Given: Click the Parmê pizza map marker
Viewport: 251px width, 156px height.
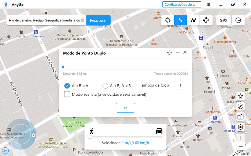Looking at the screenshot, I should coord(153,40).
